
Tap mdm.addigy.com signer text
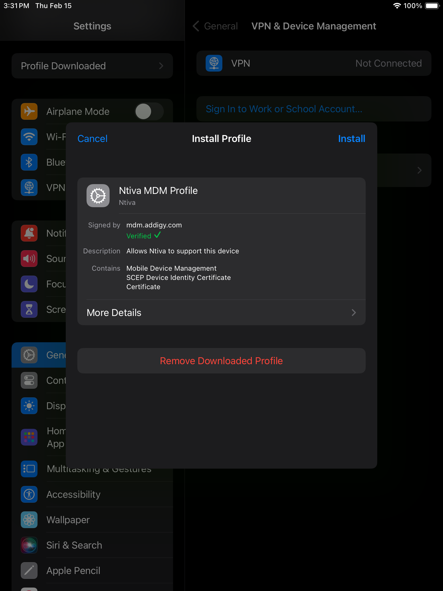[154, 225]
